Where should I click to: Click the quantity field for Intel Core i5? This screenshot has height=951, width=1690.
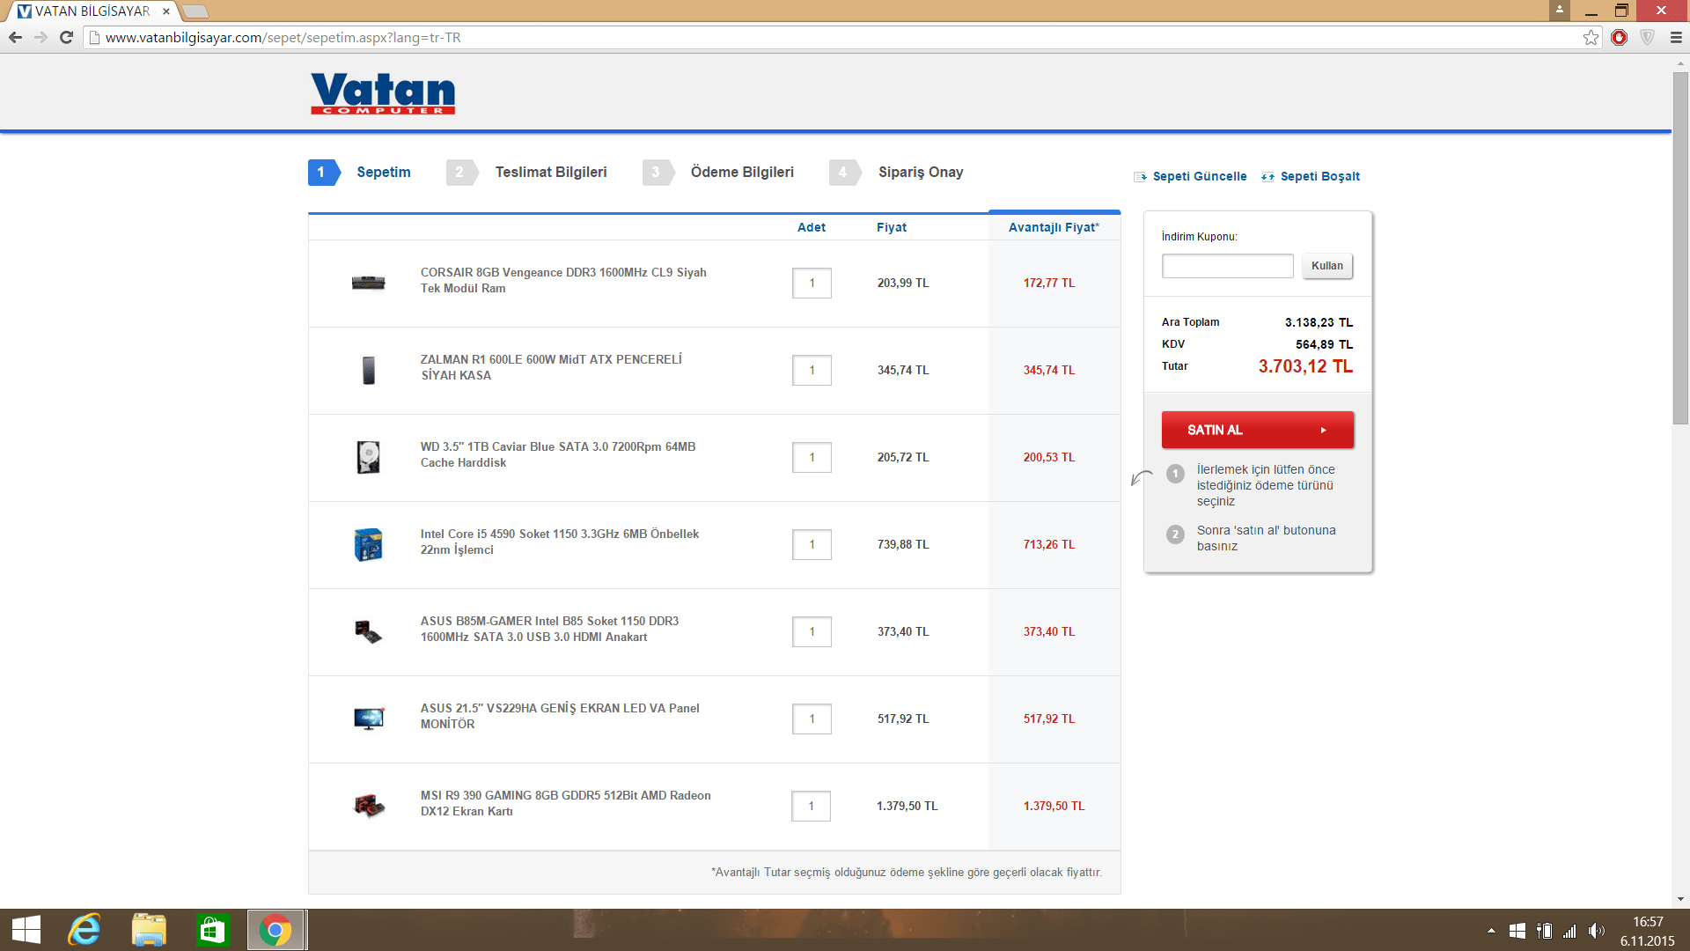[812, 545]
